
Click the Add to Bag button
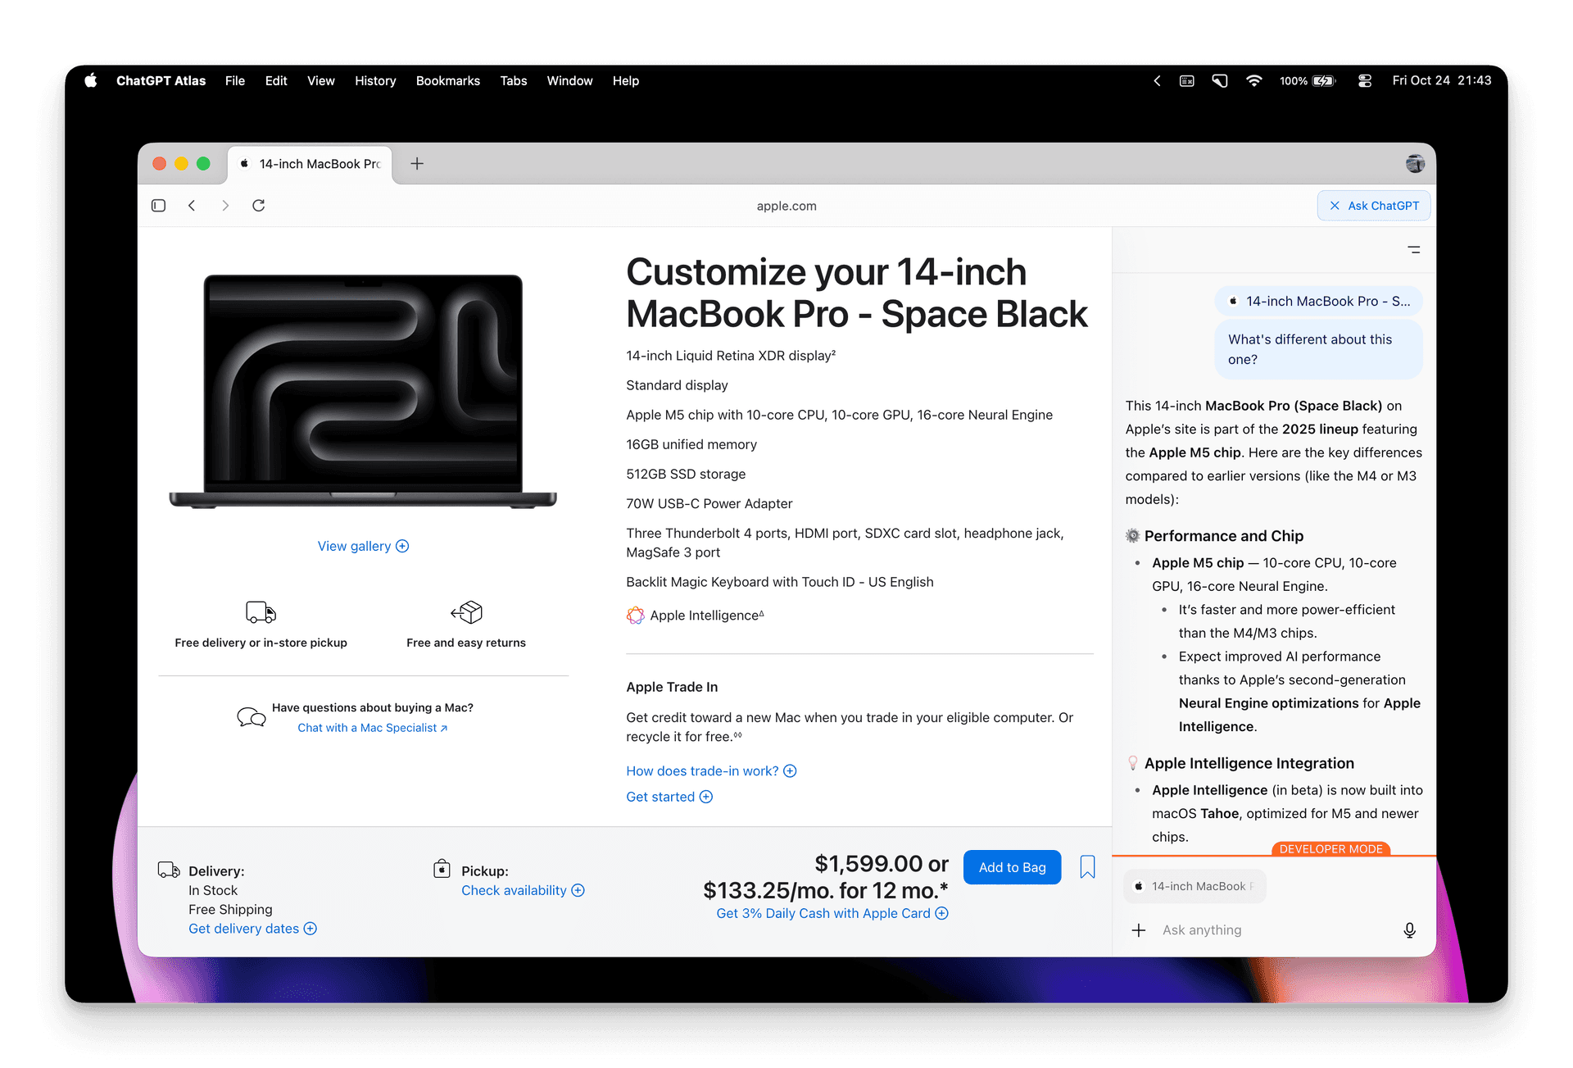coord(1012,867)
